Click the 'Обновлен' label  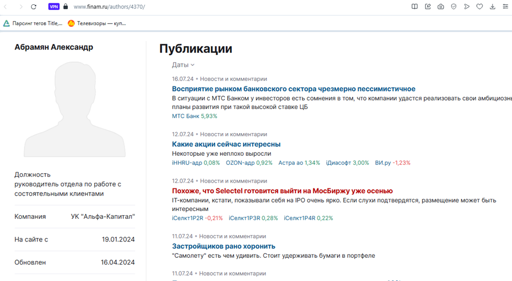30,262
